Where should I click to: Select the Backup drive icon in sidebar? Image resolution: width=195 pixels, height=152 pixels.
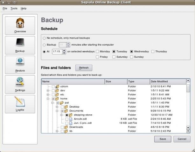pos(20,42)
